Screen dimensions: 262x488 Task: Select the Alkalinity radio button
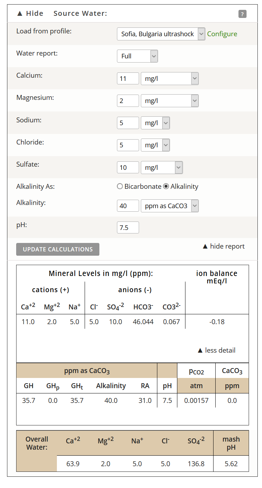[x=166, y=187]
